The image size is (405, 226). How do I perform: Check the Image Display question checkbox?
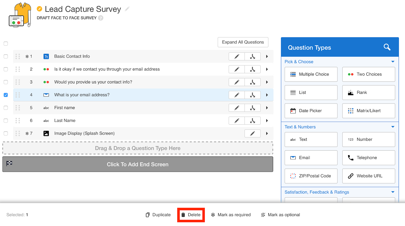6,133
